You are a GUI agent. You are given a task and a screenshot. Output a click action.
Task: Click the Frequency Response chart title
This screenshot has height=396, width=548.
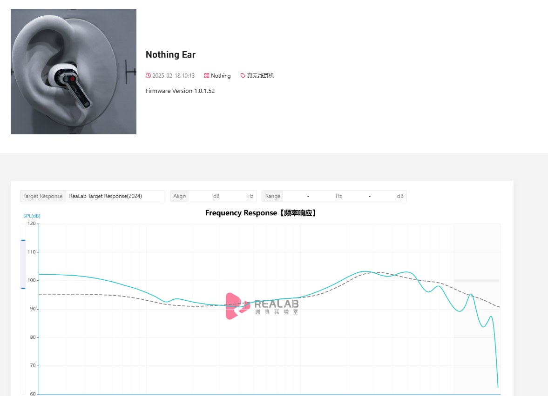(x=261, y=213)
